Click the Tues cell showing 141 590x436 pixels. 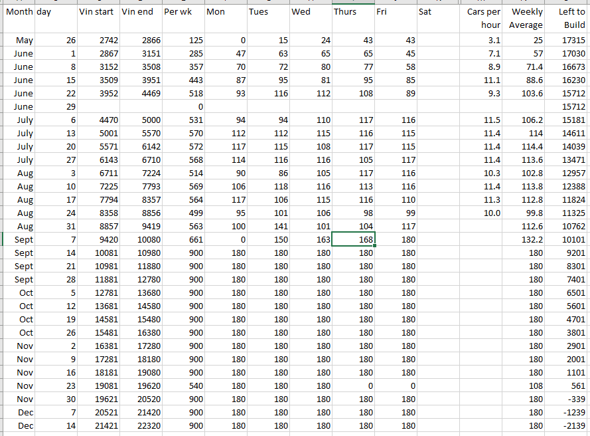pos(268,226)
